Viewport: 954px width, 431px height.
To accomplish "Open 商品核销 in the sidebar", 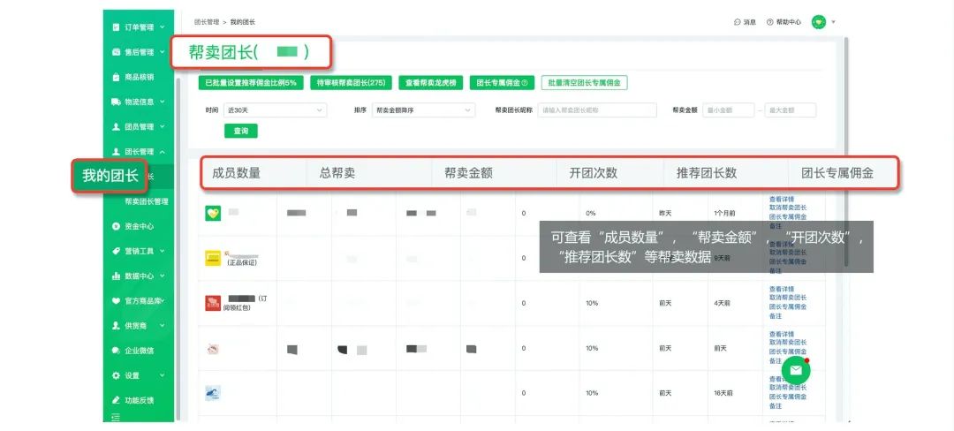I will (139, 77).
